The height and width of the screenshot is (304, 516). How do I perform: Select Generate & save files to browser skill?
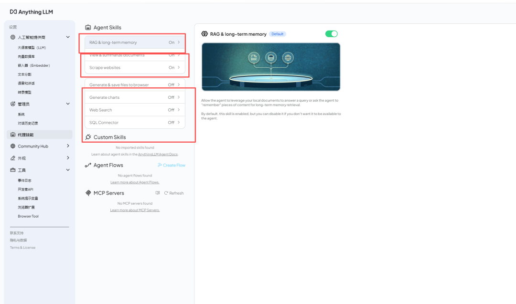pos(135,84)
